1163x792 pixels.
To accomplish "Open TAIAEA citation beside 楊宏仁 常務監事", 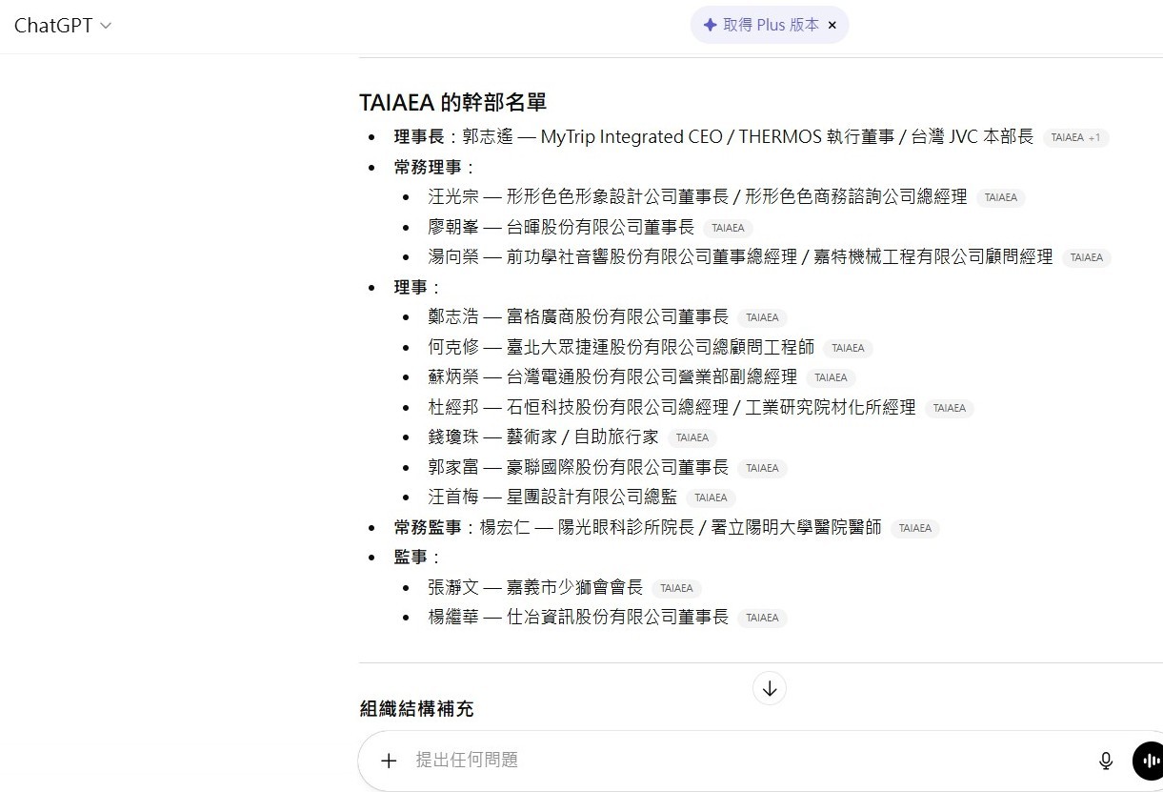I will coord(914,528).
